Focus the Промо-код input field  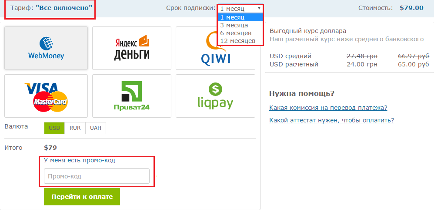[97, 176]
